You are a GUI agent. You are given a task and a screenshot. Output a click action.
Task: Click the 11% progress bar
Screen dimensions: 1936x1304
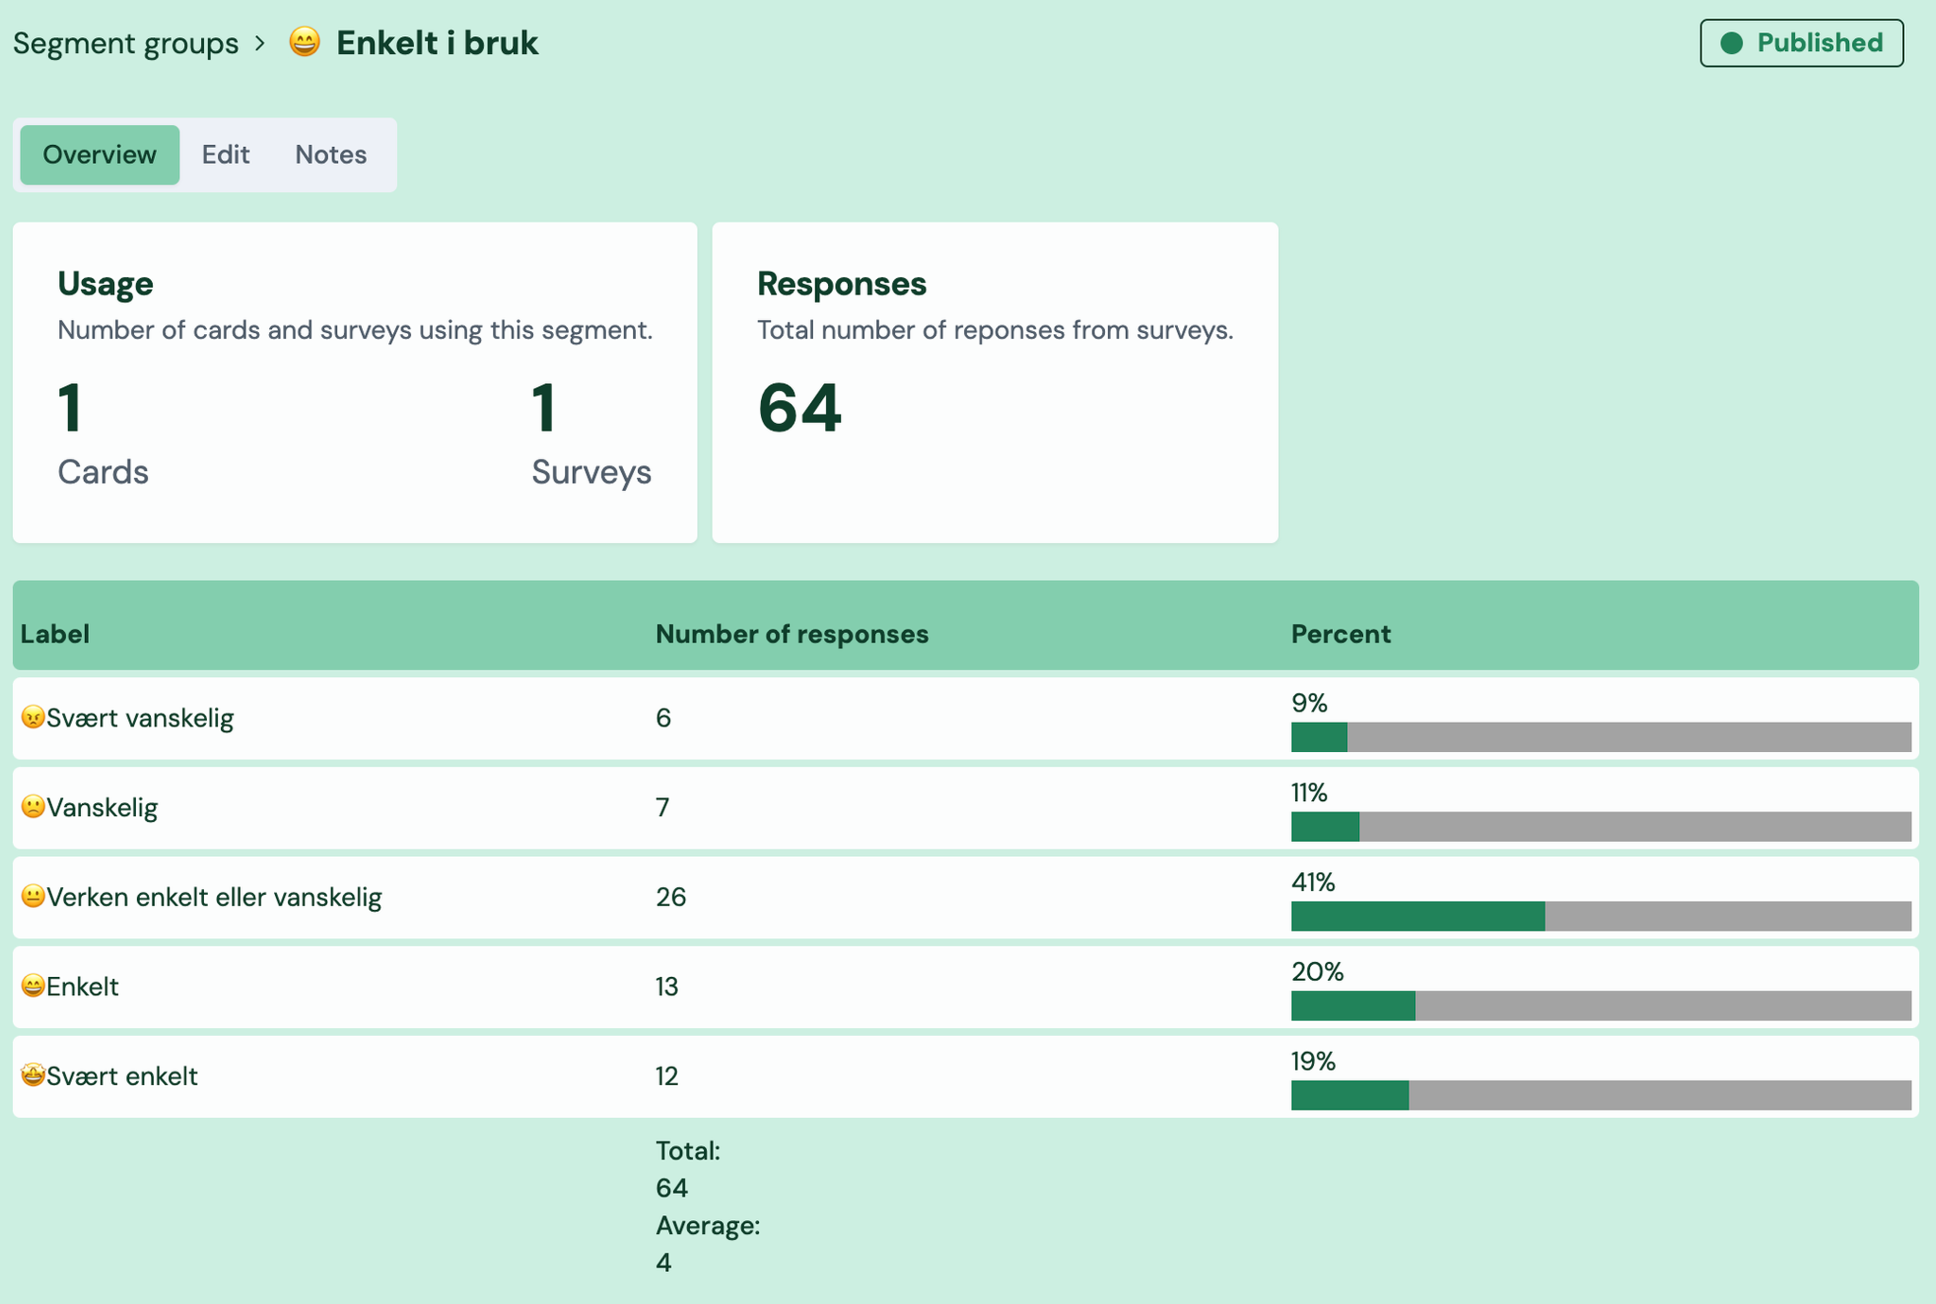(1601, 827)
